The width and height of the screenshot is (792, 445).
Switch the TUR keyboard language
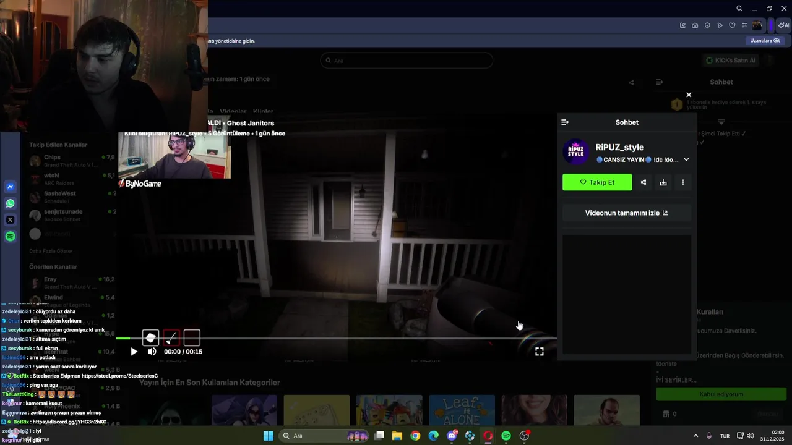[725, 436]
